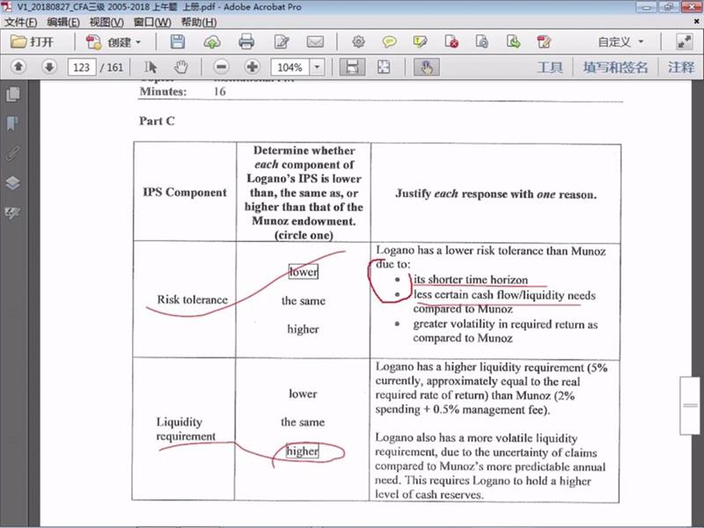
Task: Open the File menu
Action: (x=20, y=22)
